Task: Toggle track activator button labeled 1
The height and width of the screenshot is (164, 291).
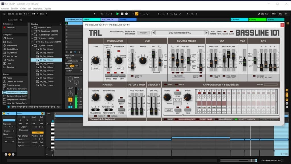Action: point(70,99)
